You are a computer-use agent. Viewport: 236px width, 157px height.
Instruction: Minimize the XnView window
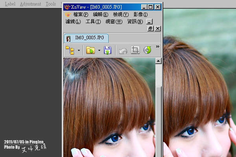tap(144, 7)
